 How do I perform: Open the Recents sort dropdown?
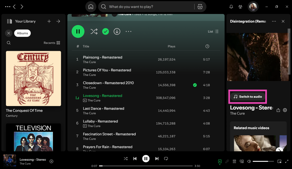point(52,43)
